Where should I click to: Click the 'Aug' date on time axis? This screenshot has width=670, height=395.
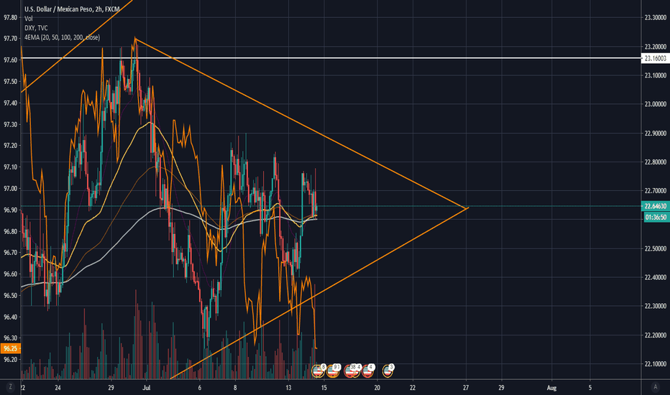pos(551,388)
